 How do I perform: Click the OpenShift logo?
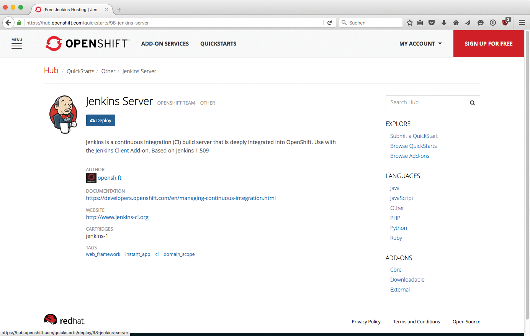[88, 44]
